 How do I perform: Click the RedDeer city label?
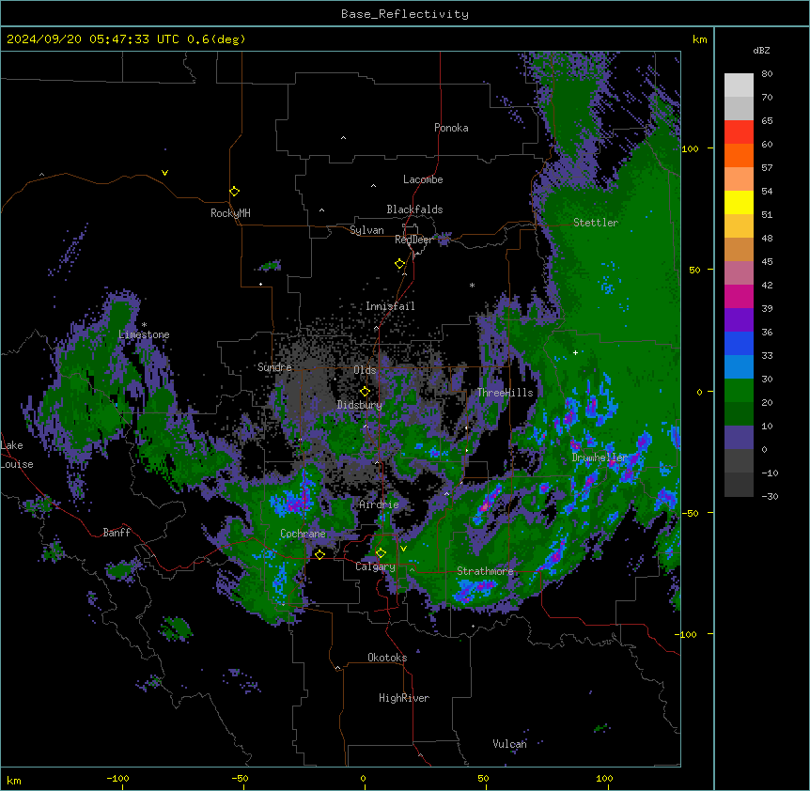click(413, 240)
